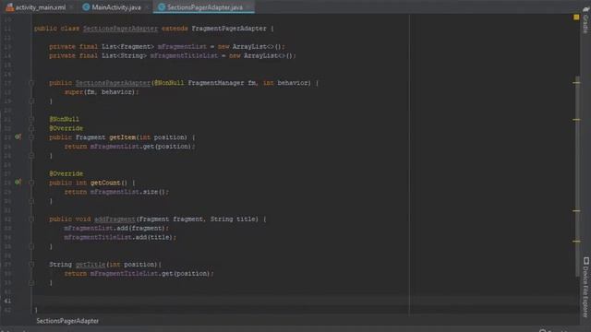Click the class icon on SectionsPagerAdapter.java tab
This screenshot has height=332, width=591.
pos(162,7)
